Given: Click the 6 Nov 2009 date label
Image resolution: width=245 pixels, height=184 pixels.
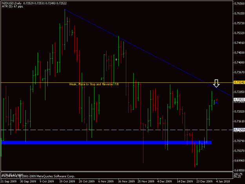Looking at the screenshot, I should 106,181.
